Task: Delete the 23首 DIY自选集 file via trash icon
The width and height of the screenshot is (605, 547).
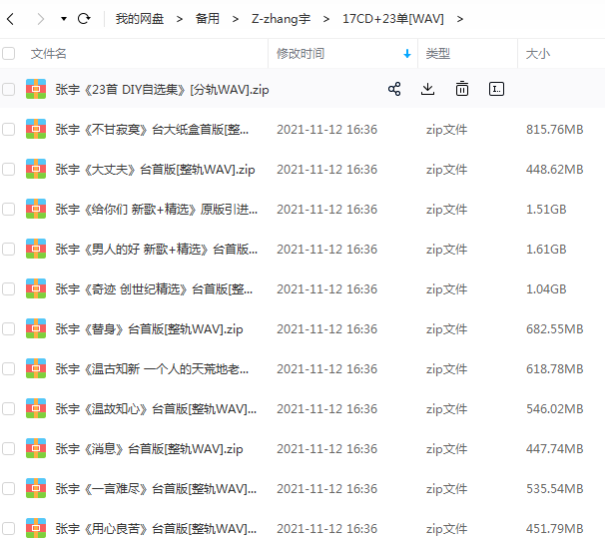Action: point(461,90)
